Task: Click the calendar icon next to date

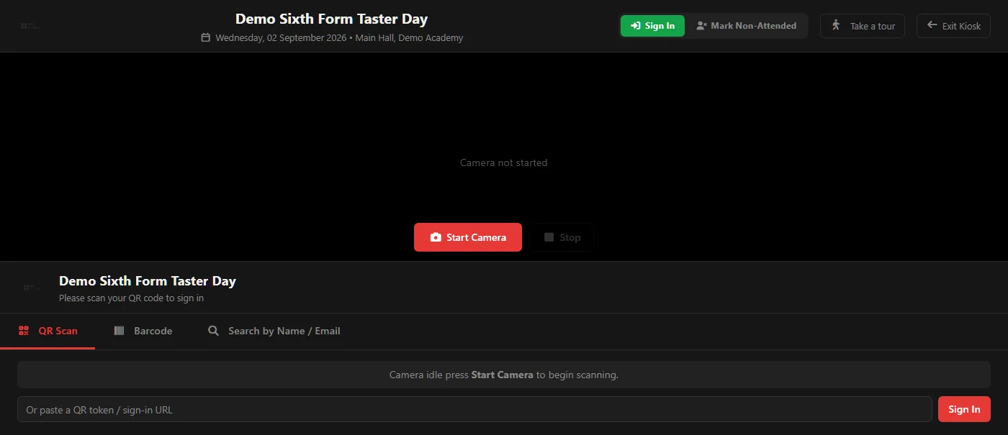Action: (x=205, y=37)
